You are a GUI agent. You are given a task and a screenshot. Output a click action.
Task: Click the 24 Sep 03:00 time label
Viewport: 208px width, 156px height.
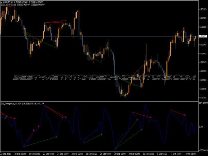coord(20,154)
